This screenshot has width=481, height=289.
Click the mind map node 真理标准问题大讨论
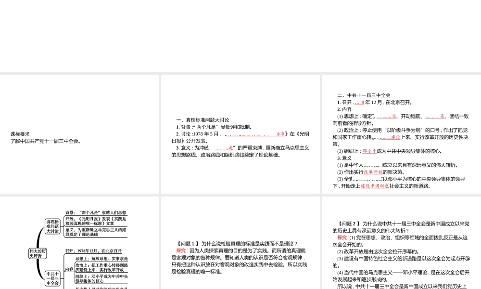point(53,226)
